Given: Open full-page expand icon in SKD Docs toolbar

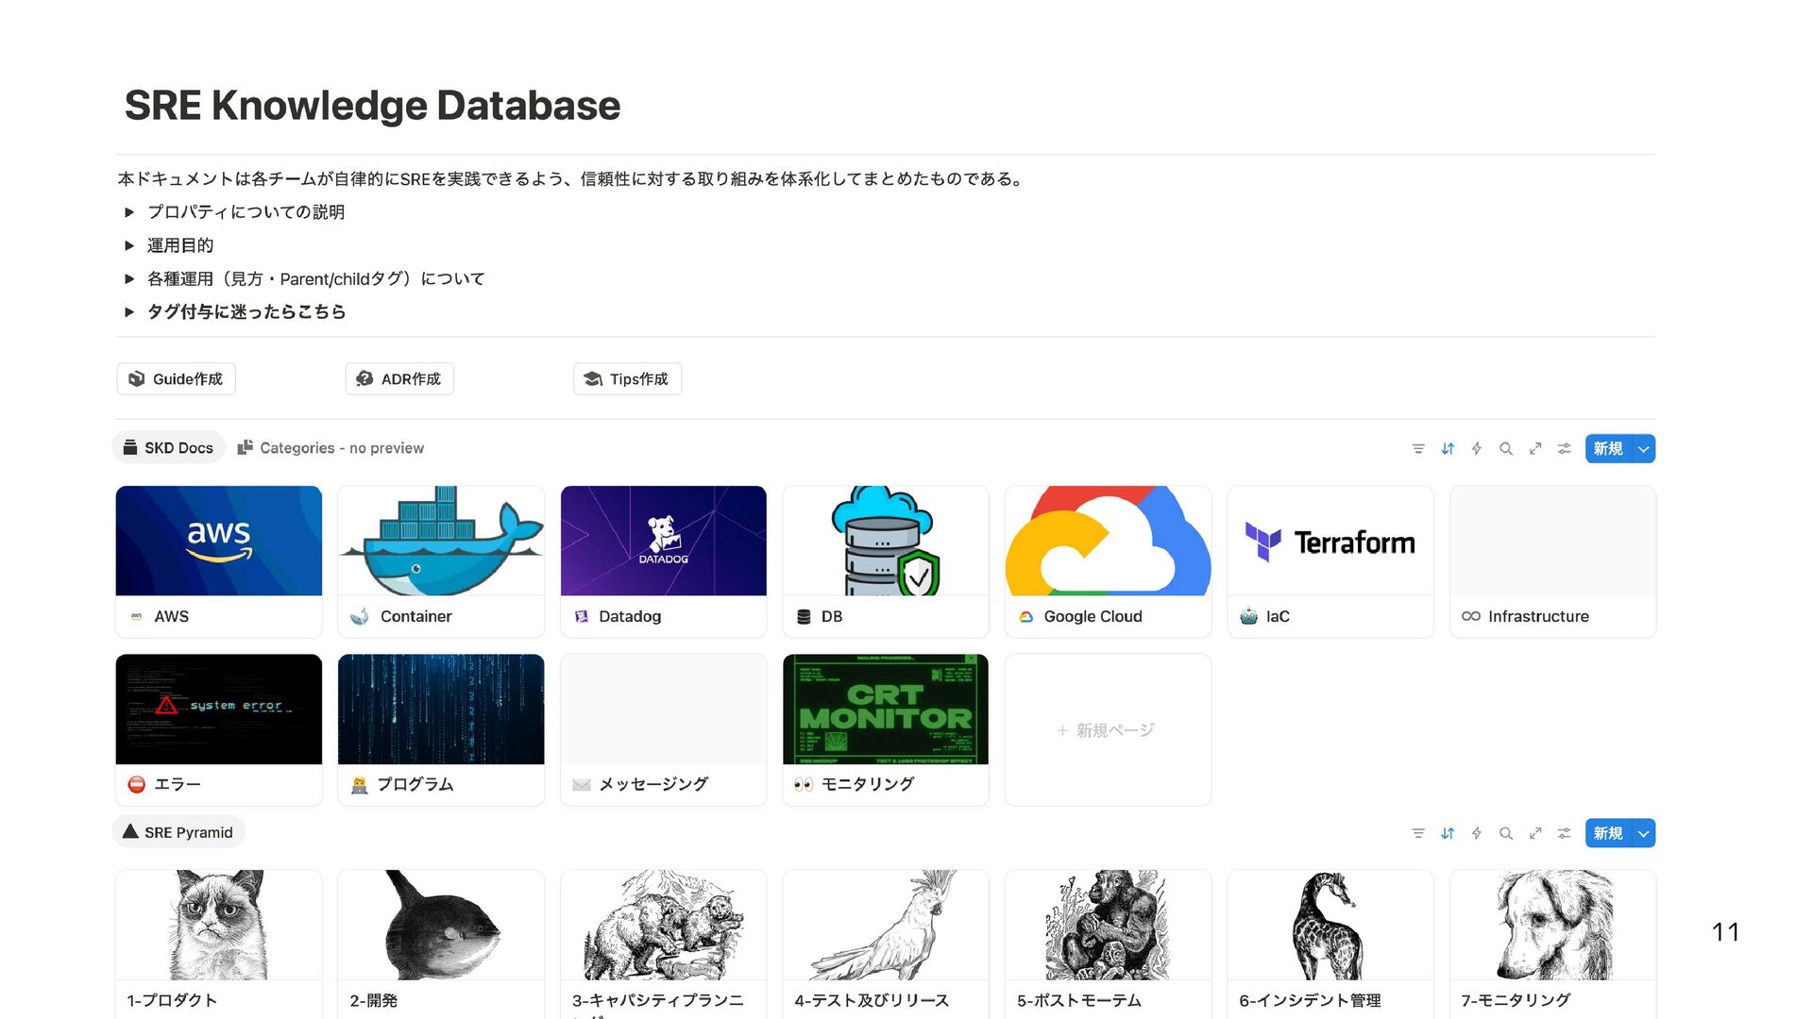Looking at the screenshot, I should [1535, 448].
